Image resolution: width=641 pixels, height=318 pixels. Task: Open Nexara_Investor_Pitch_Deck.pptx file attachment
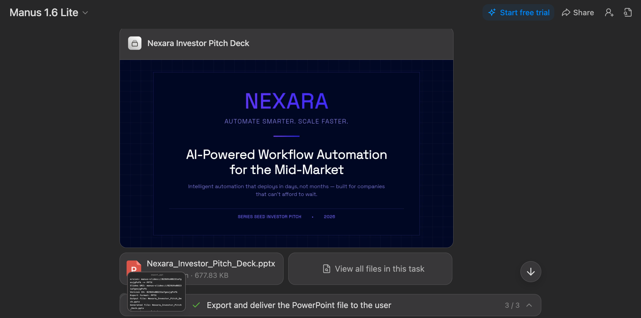click(x=211, y=264)
